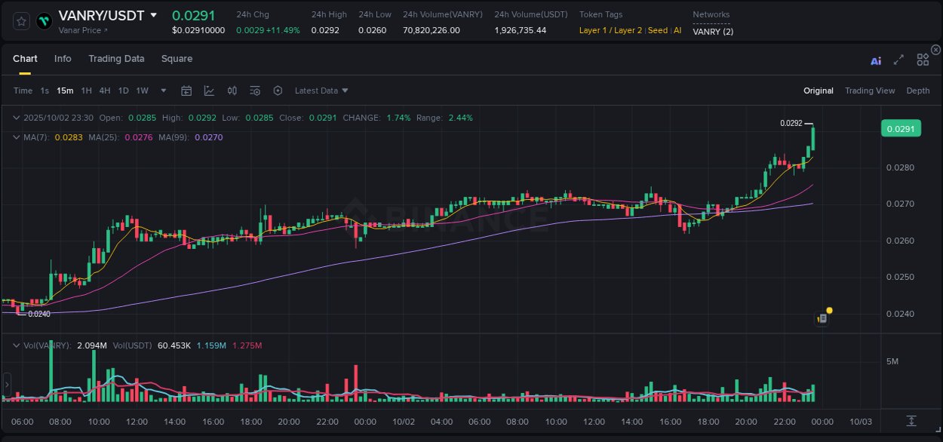Switch to Trading View mode
Screen dimensions: 943x442
pyautogui.click(x=870, y=91)
